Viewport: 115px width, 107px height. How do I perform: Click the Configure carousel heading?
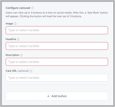18,8
